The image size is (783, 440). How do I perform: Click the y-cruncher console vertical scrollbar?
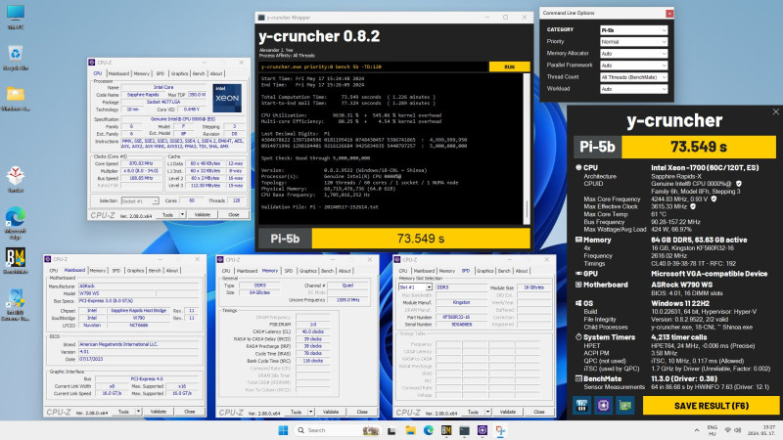pyautogui.click(x=526, y=149)
